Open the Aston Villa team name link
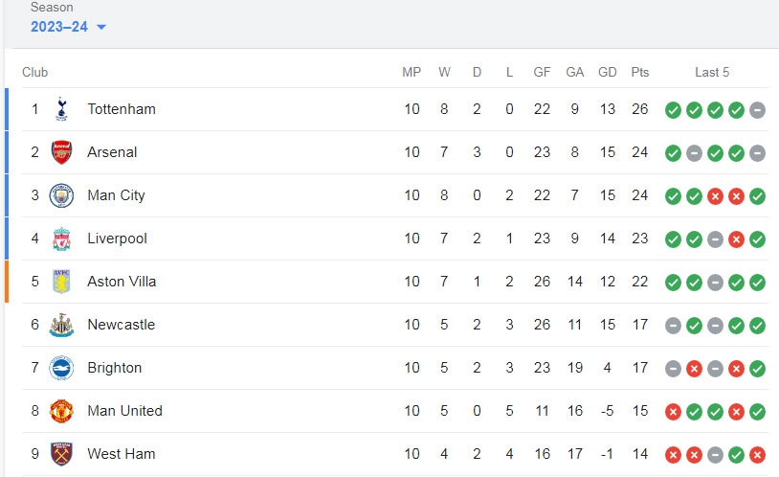779x477 pixels. point(122,282)
